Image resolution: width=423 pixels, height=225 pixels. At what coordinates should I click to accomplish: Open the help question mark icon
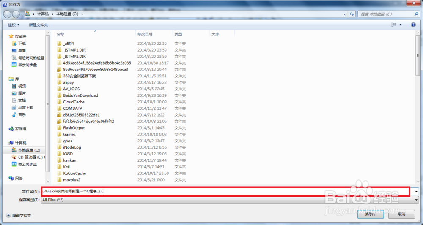(x=413, y=25)
